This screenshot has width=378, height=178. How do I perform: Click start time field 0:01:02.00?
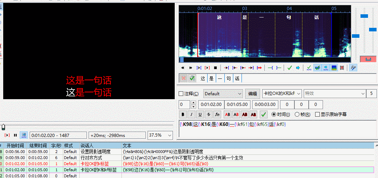211,105
